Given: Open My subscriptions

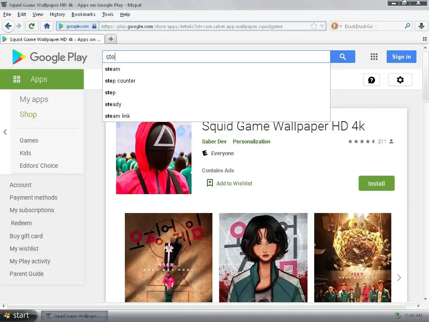Looking at the screenshot, I should pos(32,210).
